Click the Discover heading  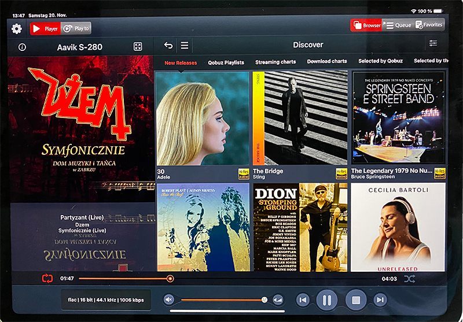click(308, 45)
